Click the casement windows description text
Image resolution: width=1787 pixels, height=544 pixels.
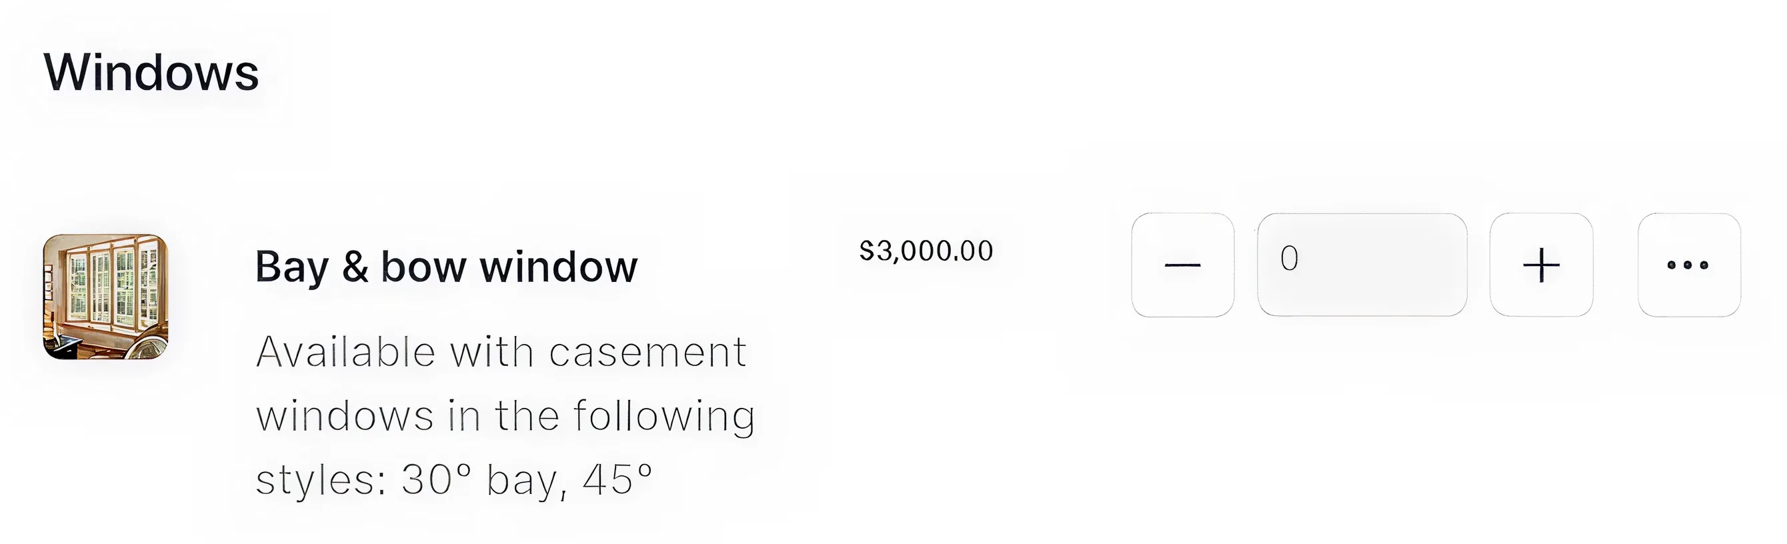tap(505, 415)
